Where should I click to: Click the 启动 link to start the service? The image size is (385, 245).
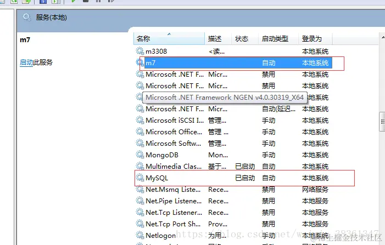(26, 62)
